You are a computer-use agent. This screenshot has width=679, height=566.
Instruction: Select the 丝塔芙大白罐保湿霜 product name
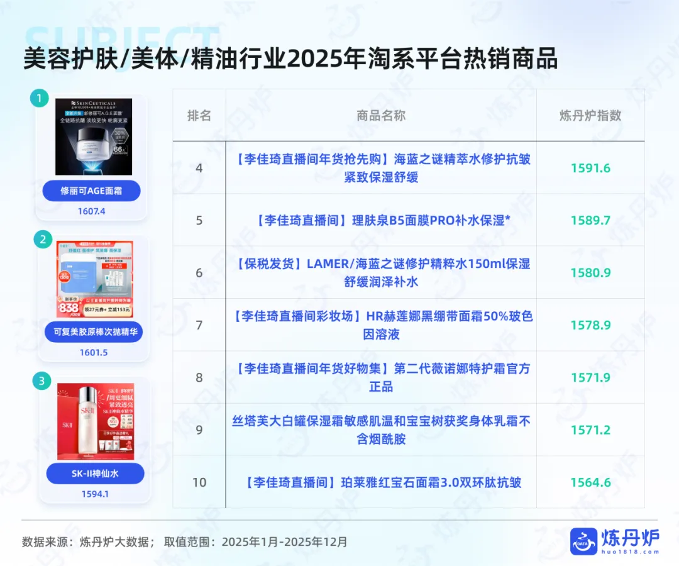pos(381,430)
